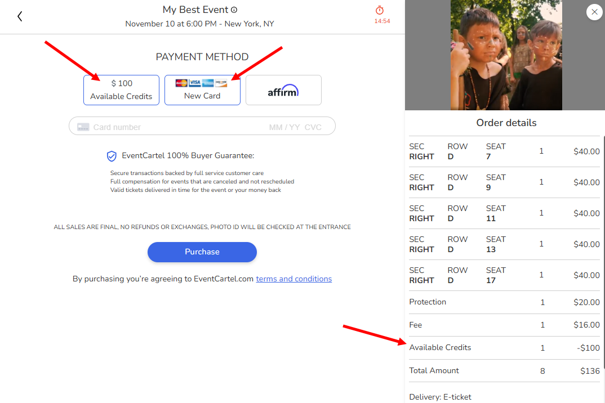This screenshot has height=403, width=605.
Task: Click the event photo thumbnail
Action: (x=506, y=55)
